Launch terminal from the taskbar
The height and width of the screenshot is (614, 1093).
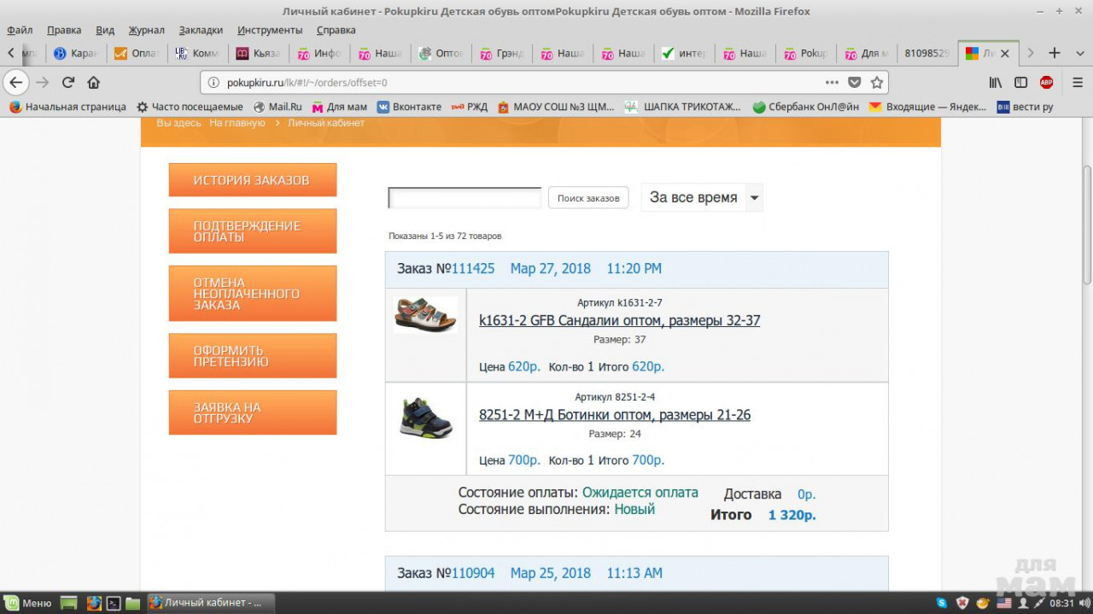coord(113,603)
